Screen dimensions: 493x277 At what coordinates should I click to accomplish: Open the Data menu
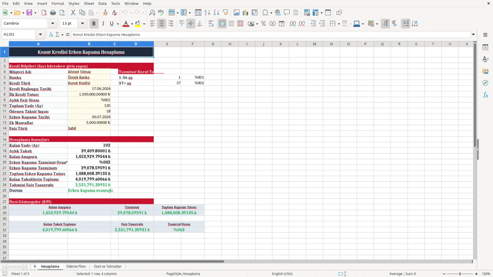pos(102,3)
